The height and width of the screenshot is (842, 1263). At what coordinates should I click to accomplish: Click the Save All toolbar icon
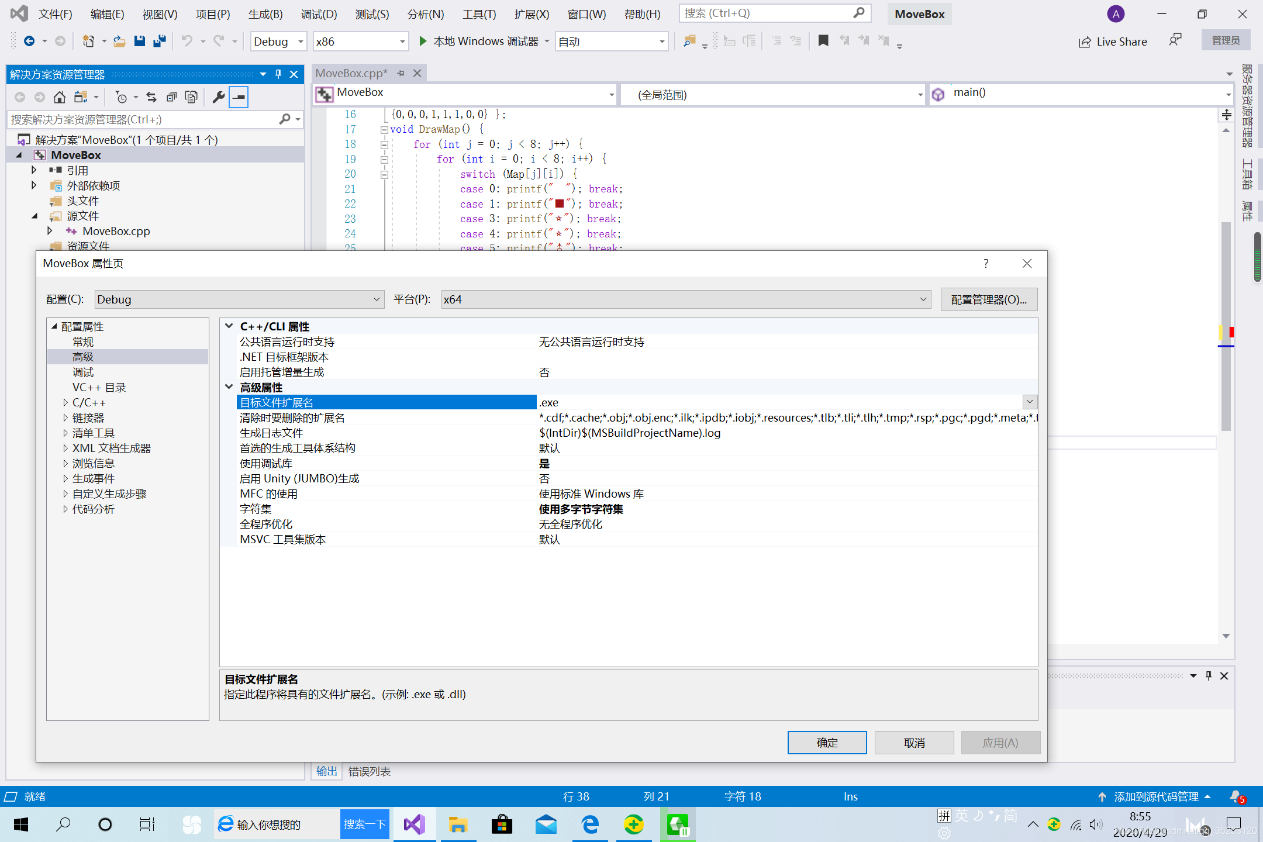(x=159, y=41)
